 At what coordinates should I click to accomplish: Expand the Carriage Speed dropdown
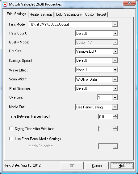point(96,60)
